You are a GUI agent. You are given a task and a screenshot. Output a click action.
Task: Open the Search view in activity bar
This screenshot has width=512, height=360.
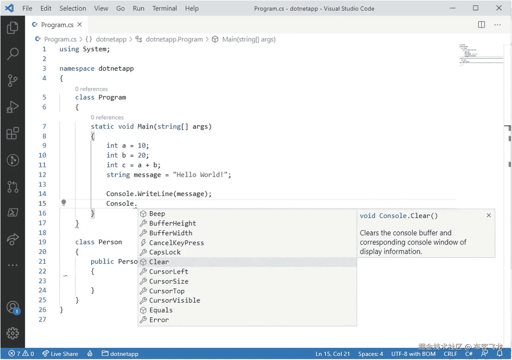[12, 54]
